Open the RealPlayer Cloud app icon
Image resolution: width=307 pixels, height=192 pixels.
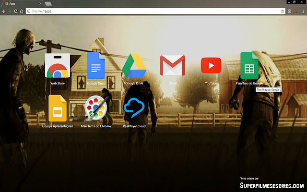click(x=134, y=108)
